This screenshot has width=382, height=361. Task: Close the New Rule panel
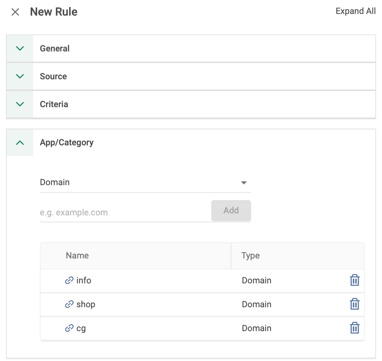(x=15, y=12)
